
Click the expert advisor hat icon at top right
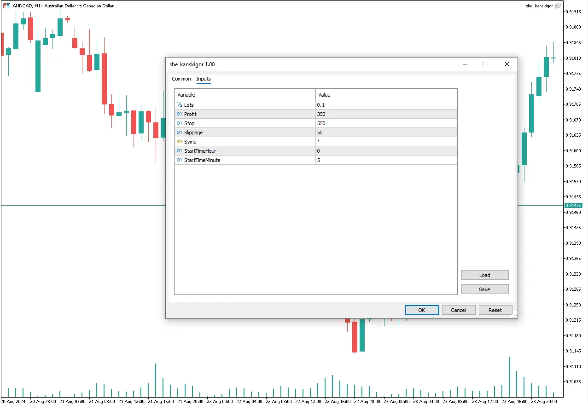coord(558,6)
